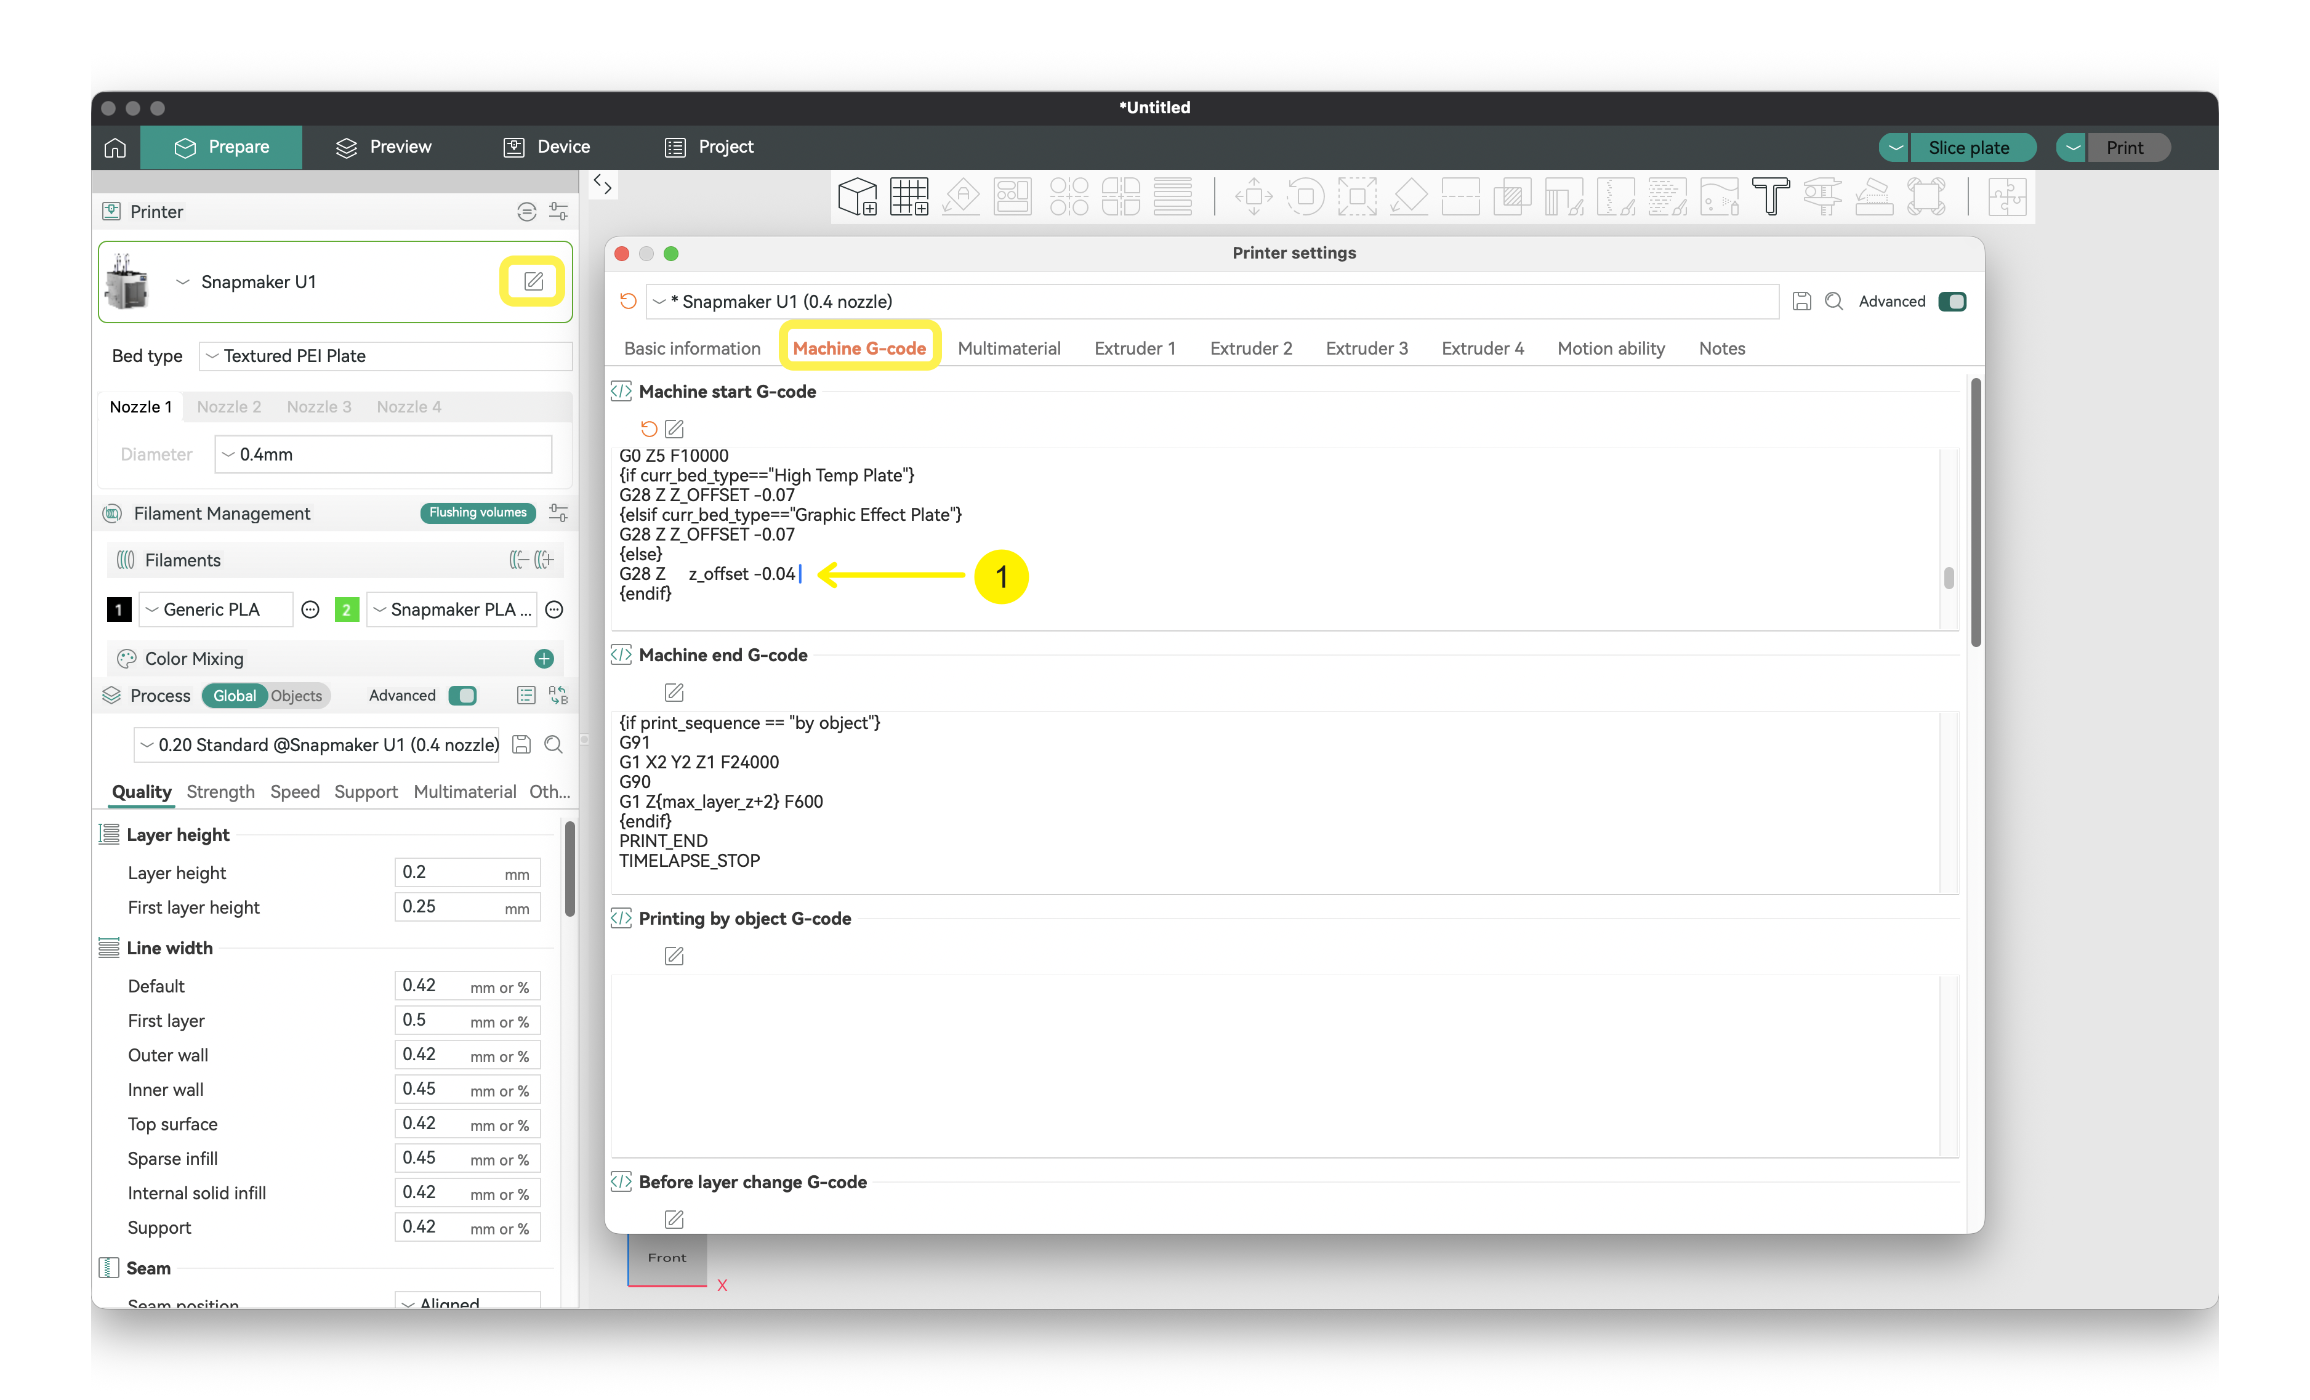Add a filament with the plus icon
Screen dimensions: 2310x1400
pos(545,561)
